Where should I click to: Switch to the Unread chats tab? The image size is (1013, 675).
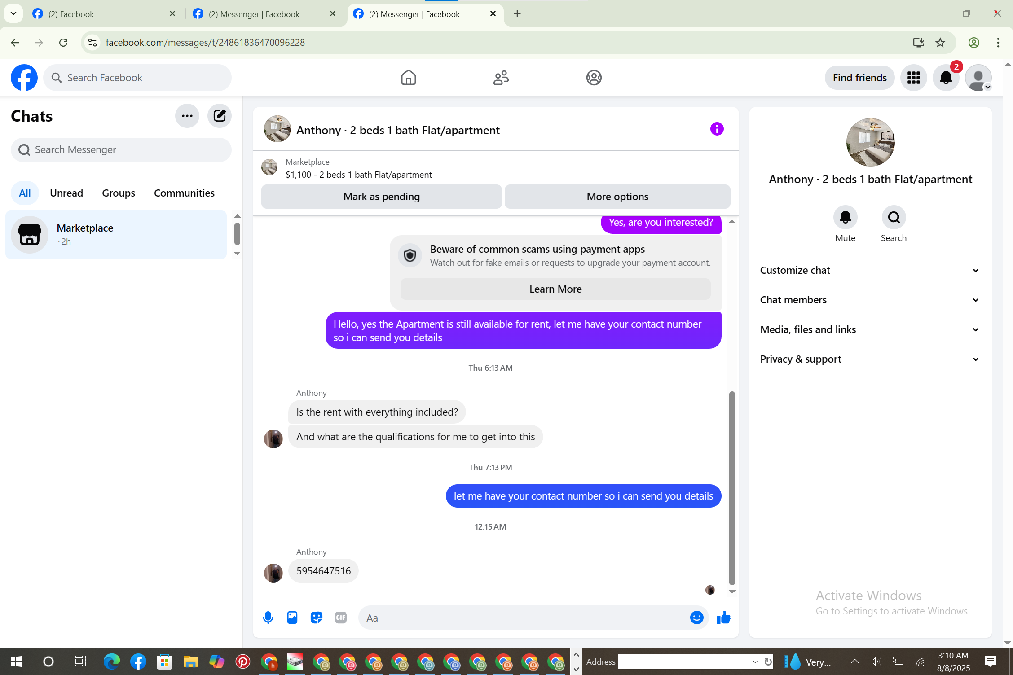pos(66,193)
